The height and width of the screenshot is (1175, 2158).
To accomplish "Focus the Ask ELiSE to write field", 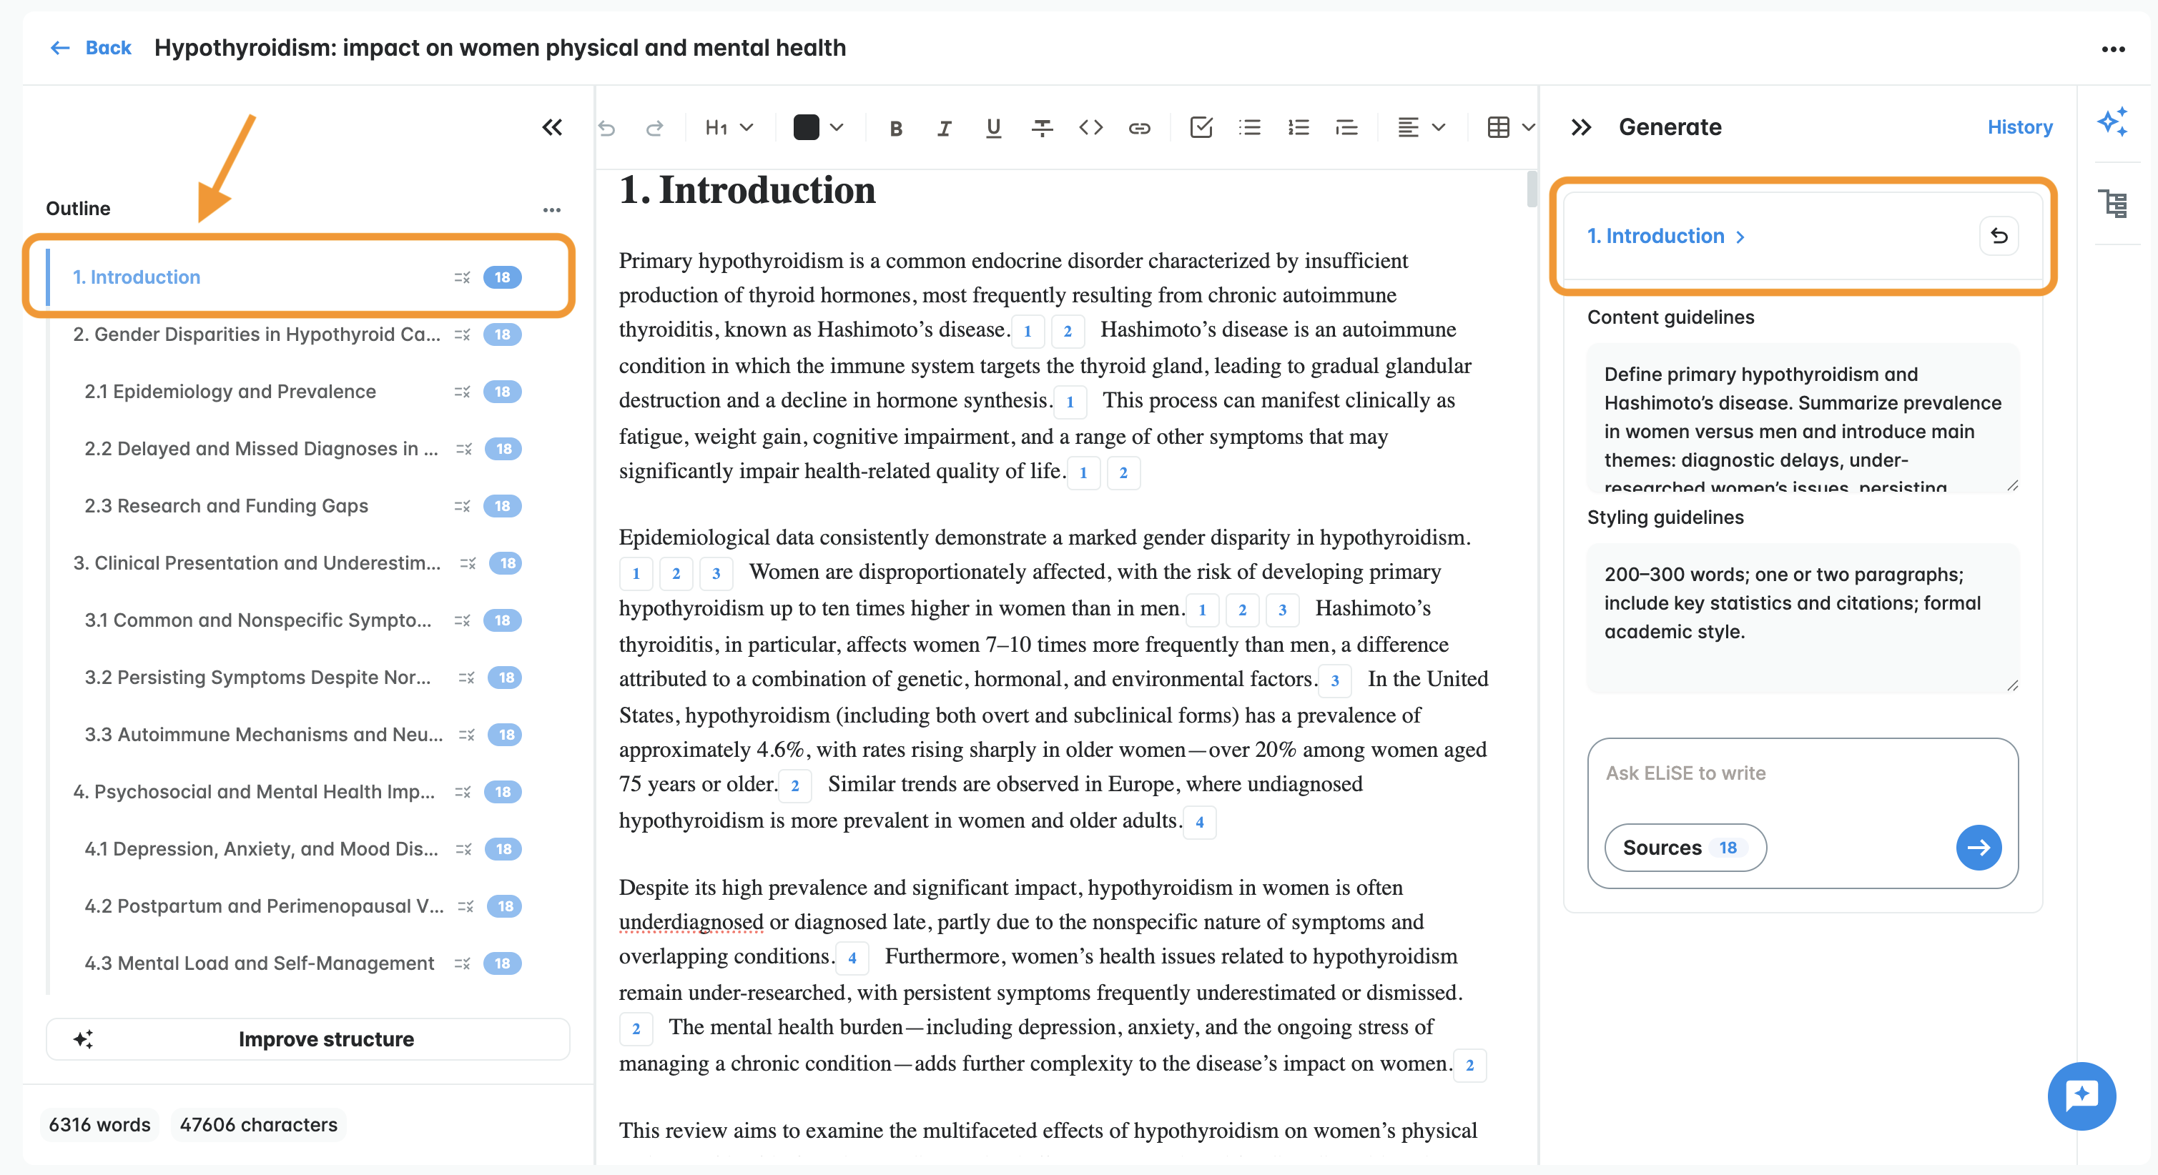I will coord(1801,773).
